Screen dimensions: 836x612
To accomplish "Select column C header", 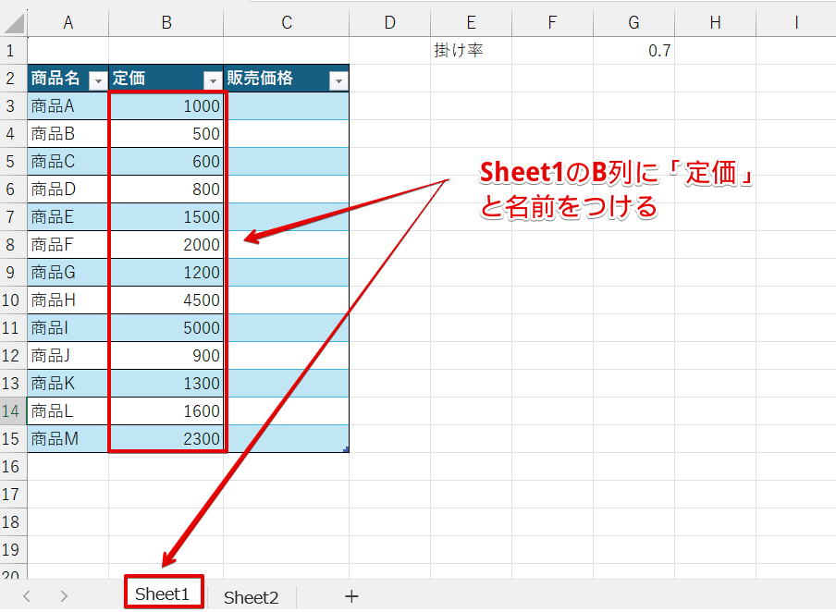I will 287,23.
